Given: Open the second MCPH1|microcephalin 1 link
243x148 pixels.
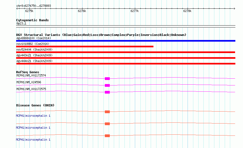Looking at the screenshot, I should [x=33, y=128].
